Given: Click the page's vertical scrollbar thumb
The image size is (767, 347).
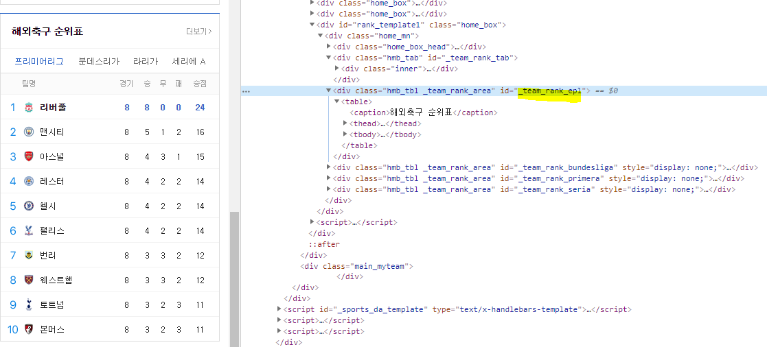Looking at the screenshot, I should tap(234, 279).
